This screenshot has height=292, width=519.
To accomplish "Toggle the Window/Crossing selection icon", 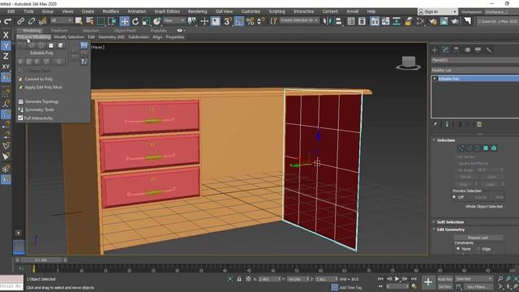I will [112, 22].
